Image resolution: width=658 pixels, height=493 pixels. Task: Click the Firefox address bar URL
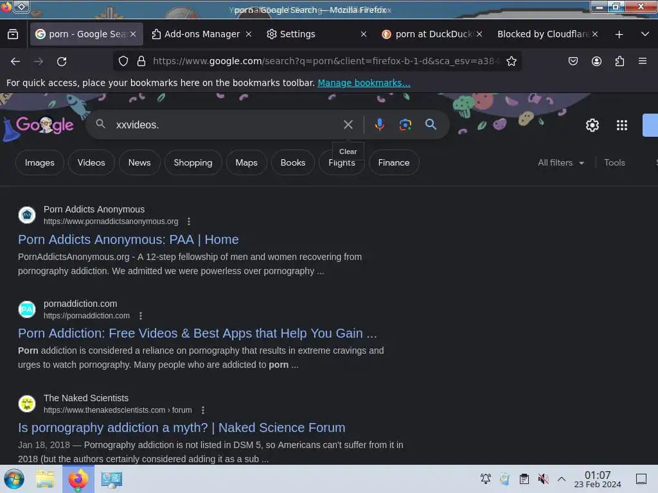point(326,61)
